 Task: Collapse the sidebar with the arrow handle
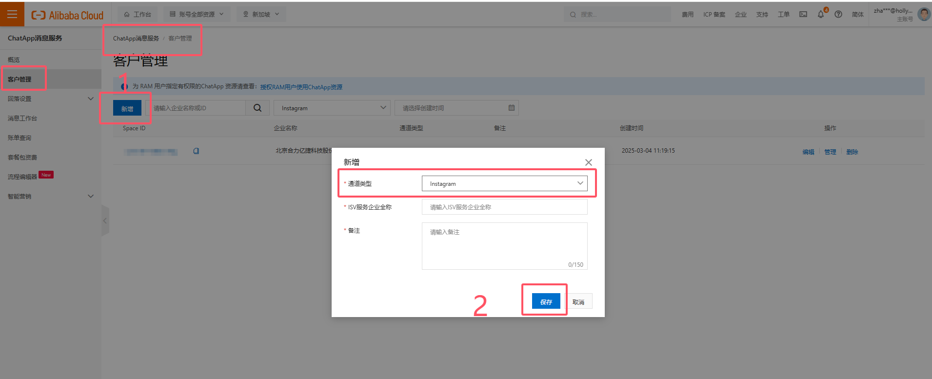click(105, 220)
